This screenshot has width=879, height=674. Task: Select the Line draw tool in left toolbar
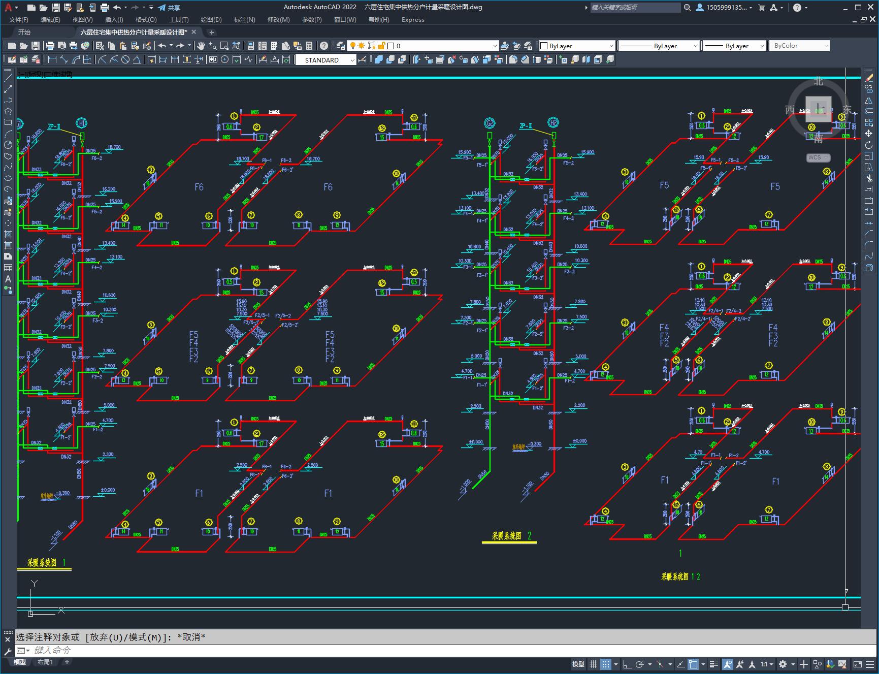click(8, 78)
